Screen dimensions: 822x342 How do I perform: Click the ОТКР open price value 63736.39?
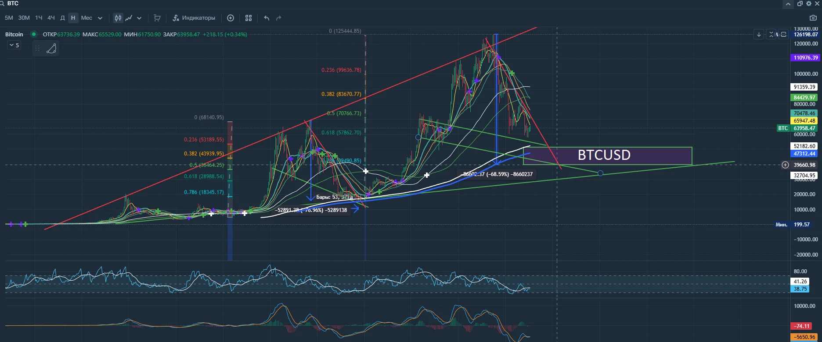point(68,34)
